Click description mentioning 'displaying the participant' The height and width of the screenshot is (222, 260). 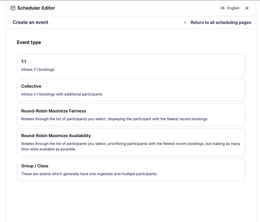click(x=115, y=119)
